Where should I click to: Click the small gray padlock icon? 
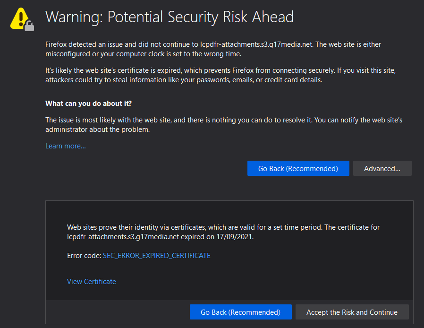[30, 26]
